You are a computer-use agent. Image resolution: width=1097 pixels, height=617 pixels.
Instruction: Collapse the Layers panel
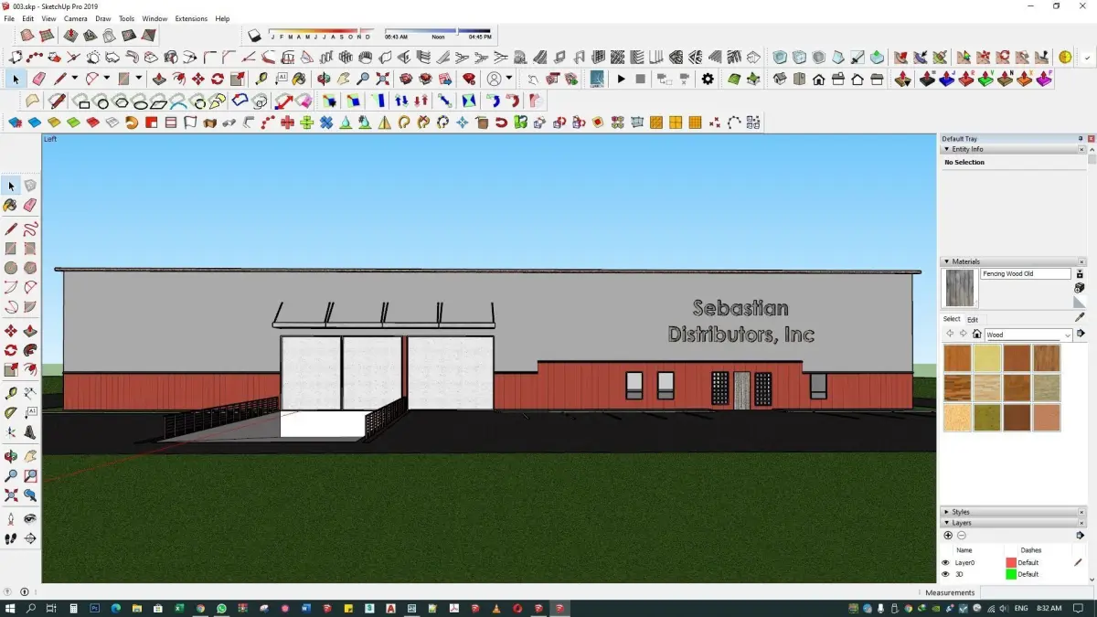pos(946,523)
